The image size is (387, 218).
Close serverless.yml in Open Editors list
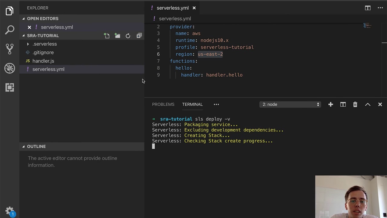coord(29,27)
